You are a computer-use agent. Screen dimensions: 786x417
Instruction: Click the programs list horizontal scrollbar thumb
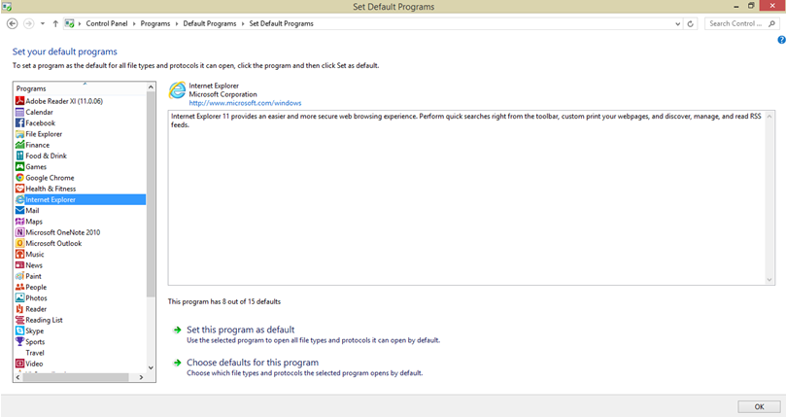[x=75, y=377]
